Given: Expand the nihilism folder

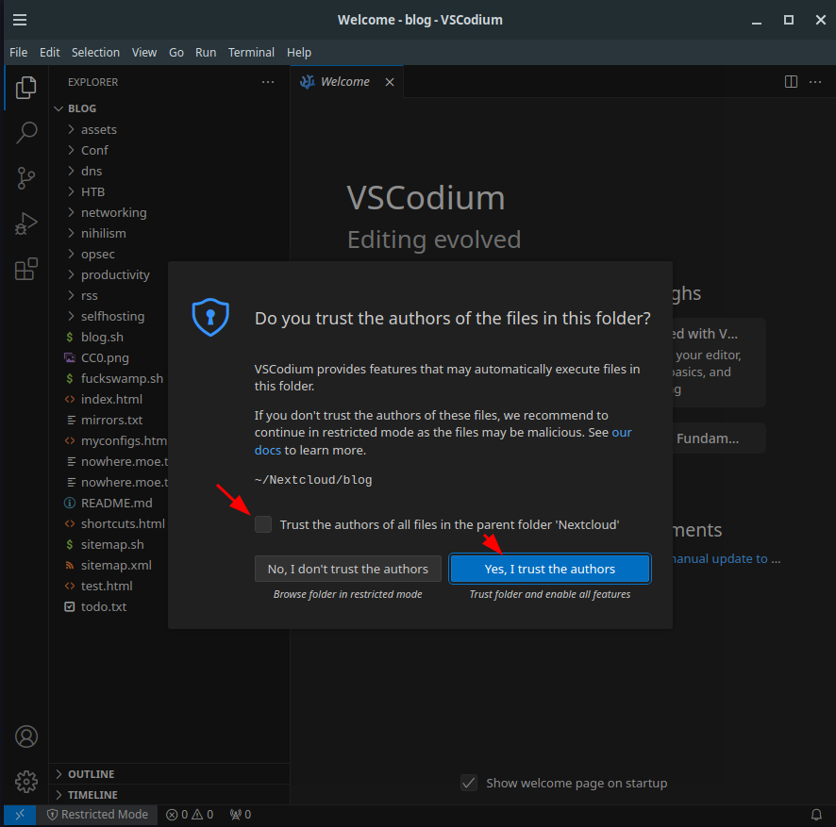Looking at the screenshot, I should pyautogui.click(x=71, y=234).
